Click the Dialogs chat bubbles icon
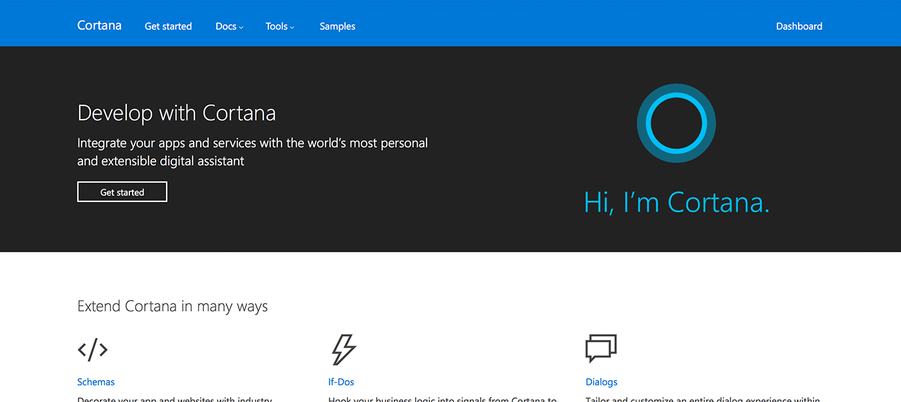Viewport: 901px width, 402px height. (x=601, y=348)
